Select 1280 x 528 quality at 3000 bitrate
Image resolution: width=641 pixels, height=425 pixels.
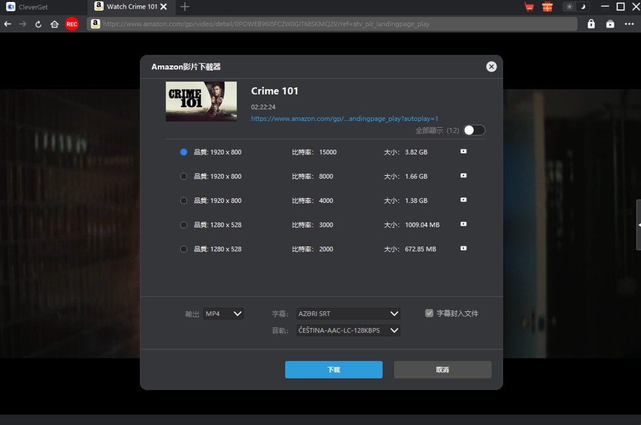pyautogui.click(x=184, y=225)
